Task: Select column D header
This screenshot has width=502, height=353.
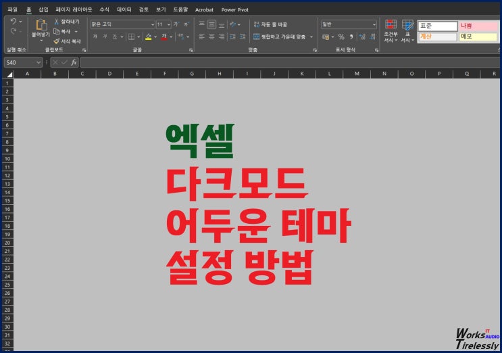Action: click(109, 74)
